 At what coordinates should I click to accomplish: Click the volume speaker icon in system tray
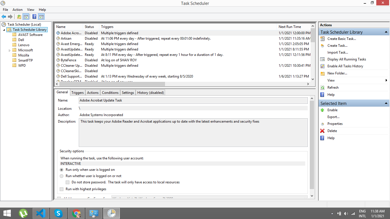click(x=346, y=214)
